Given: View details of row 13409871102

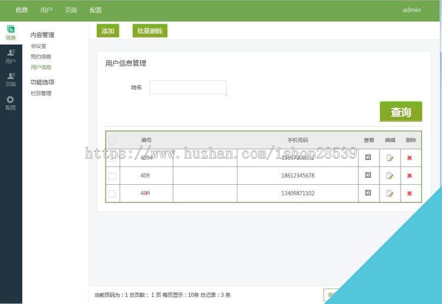Looking at the screenshot, I should [x=368, y=193].
